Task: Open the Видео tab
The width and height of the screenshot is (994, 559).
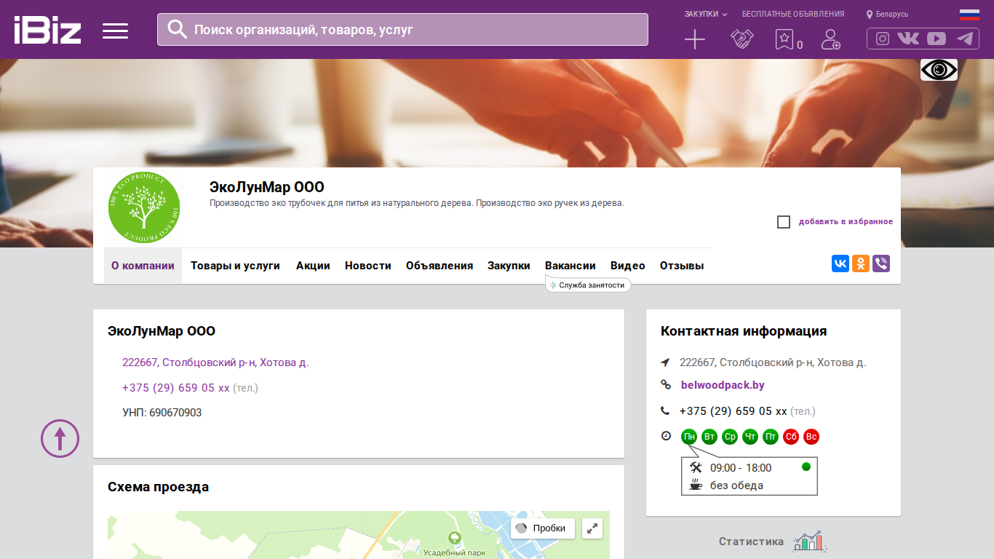Action: click(x=628, y=266)
